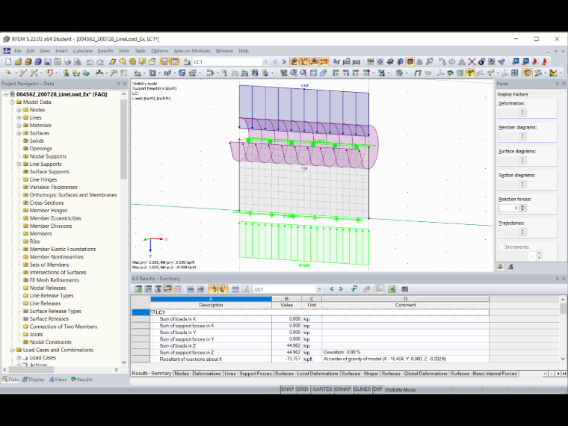Image resolution: width=568 pixels, height=426 pixels.
Task: Toggle OSNAP in status bar
Action: tap(342, 389)
